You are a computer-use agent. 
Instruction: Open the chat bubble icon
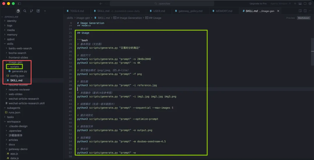305,3
